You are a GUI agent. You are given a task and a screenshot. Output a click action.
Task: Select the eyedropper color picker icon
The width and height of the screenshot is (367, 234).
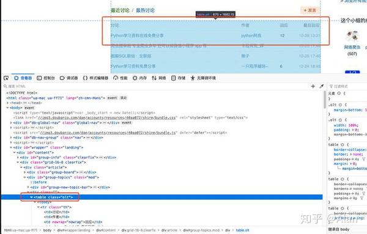(x=322, y=86)
